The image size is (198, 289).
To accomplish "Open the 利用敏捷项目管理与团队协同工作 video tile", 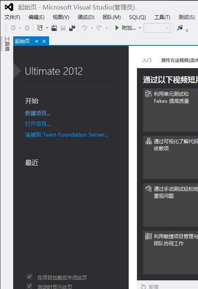I will pyautogui.click(x=170, y=252).
